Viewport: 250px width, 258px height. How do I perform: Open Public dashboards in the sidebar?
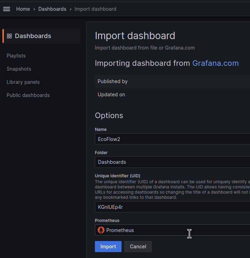tap(28, 95)
